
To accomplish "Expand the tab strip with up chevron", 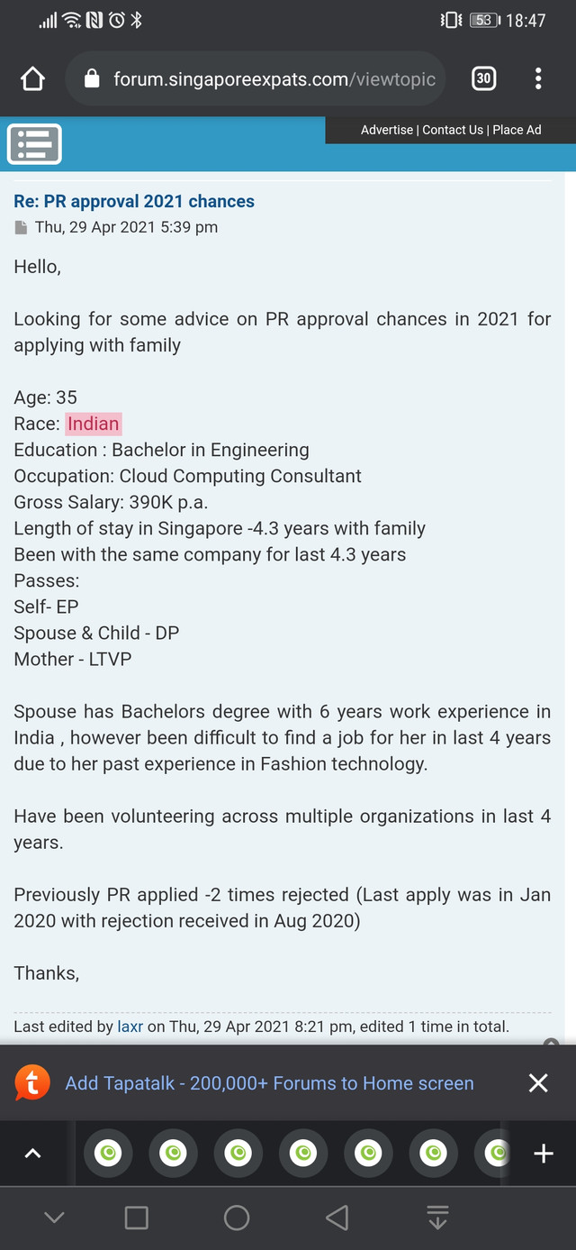I will pyautogui.click(x=32, y=1154).
